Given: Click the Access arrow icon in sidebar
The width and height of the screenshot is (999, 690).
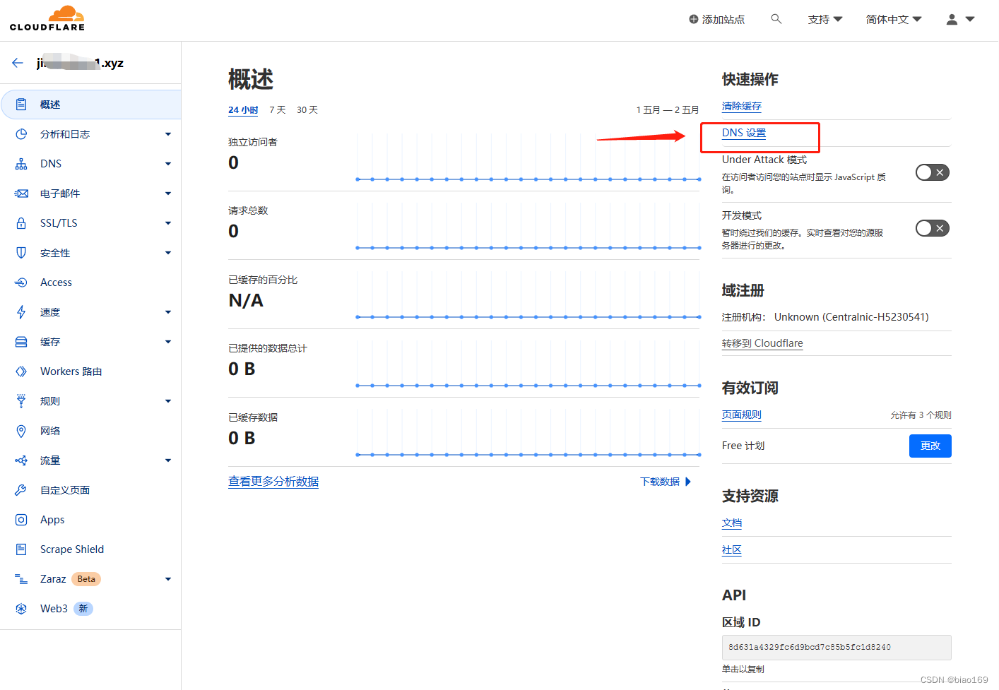Looking at the screenshot, I should pos(21,282).
